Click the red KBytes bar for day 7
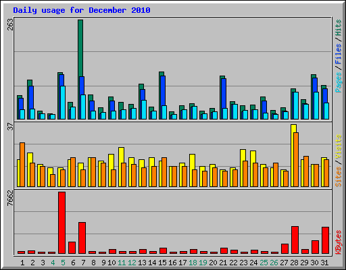Screen dimensions: 346x270 pos(82,238)
